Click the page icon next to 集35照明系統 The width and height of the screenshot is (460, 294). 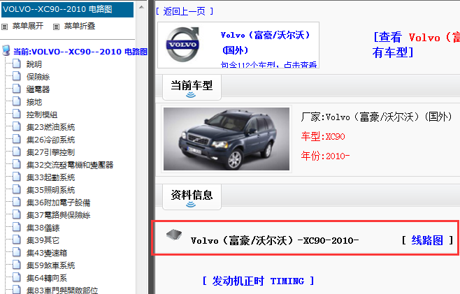(17, 190)
